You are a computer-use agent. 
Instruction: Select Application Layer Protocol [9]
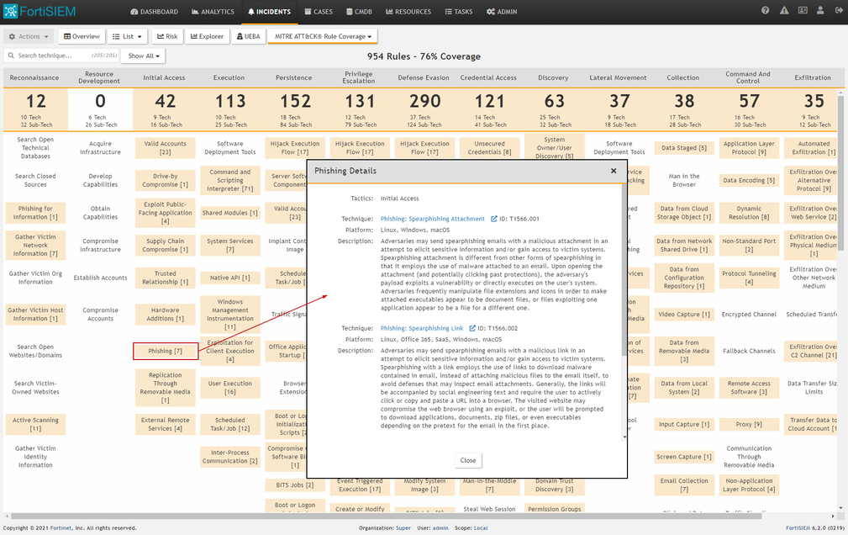(x=749, y=148)
